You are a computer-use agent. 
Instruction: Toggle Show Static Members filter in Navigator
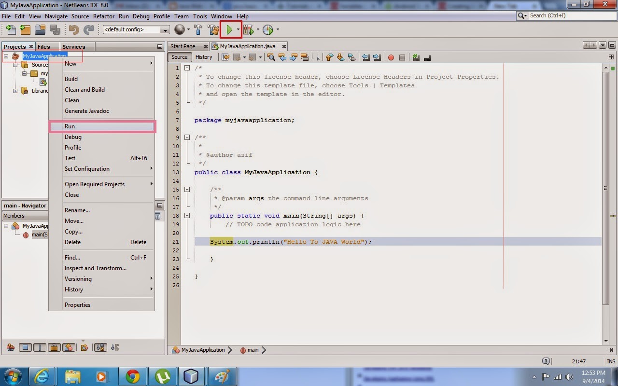tap(40, 347)
